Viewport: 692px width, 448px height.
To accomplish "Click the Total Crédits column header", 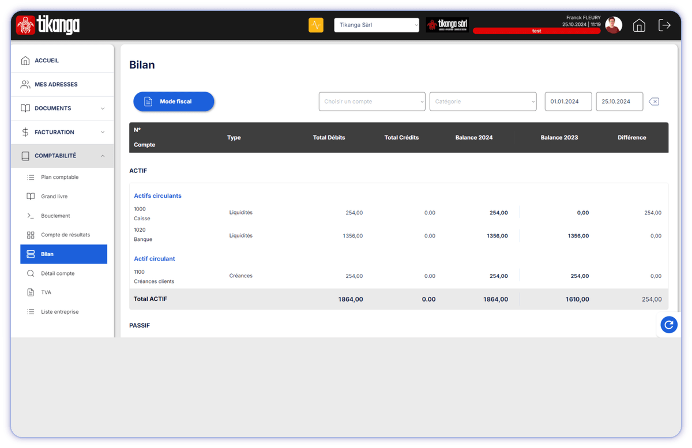I will click(401, 138).
